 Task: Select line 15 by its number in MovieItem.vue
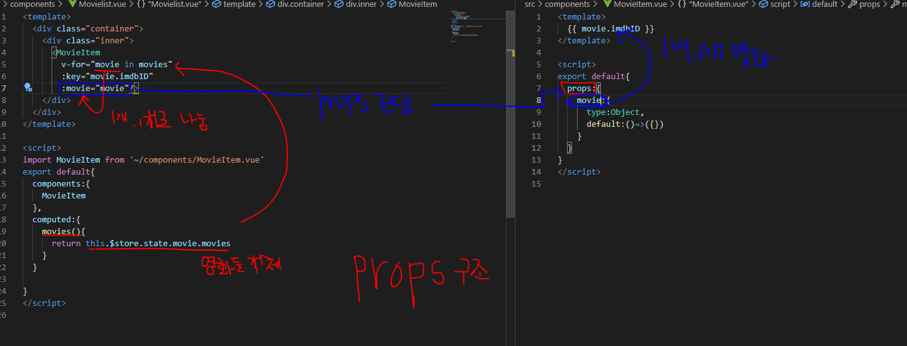point(536,184)
